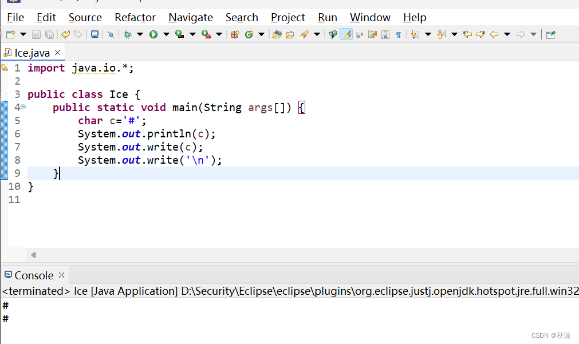Click the Open Perspective icon
Image resolution: width=579 pixels, height=344 pixels.
[550, 34]
